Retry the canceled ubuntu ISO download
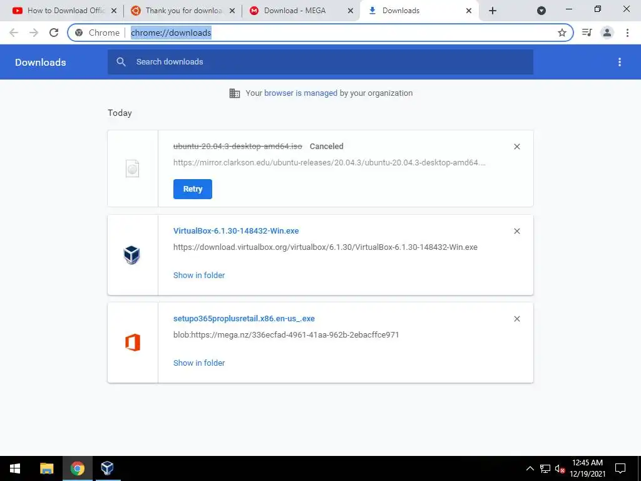Viewport: 641px width, 481px height. click(193, 189)
